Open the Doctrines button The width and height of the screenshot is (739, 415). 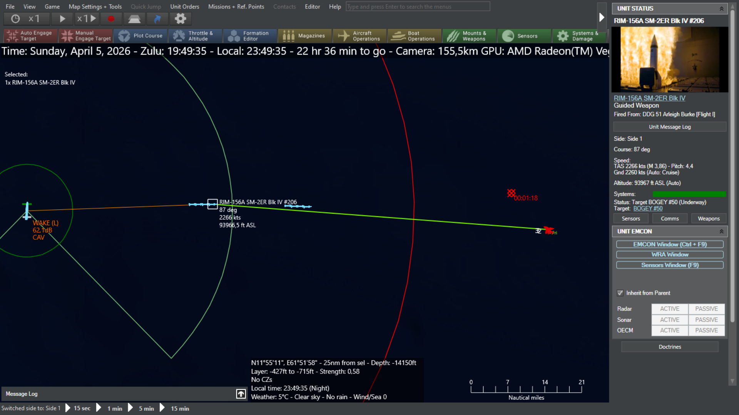(x=670, y=347)
